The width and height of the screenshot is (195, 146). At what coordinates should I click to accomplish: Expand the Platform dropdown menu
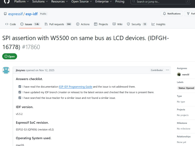click(21, 2)
